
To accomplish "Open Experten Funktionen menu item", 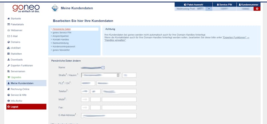I will 22,65.
